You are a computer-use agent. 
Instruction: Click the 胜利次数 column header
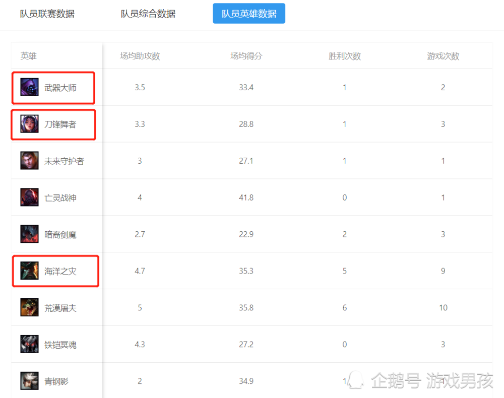(345, 56)
